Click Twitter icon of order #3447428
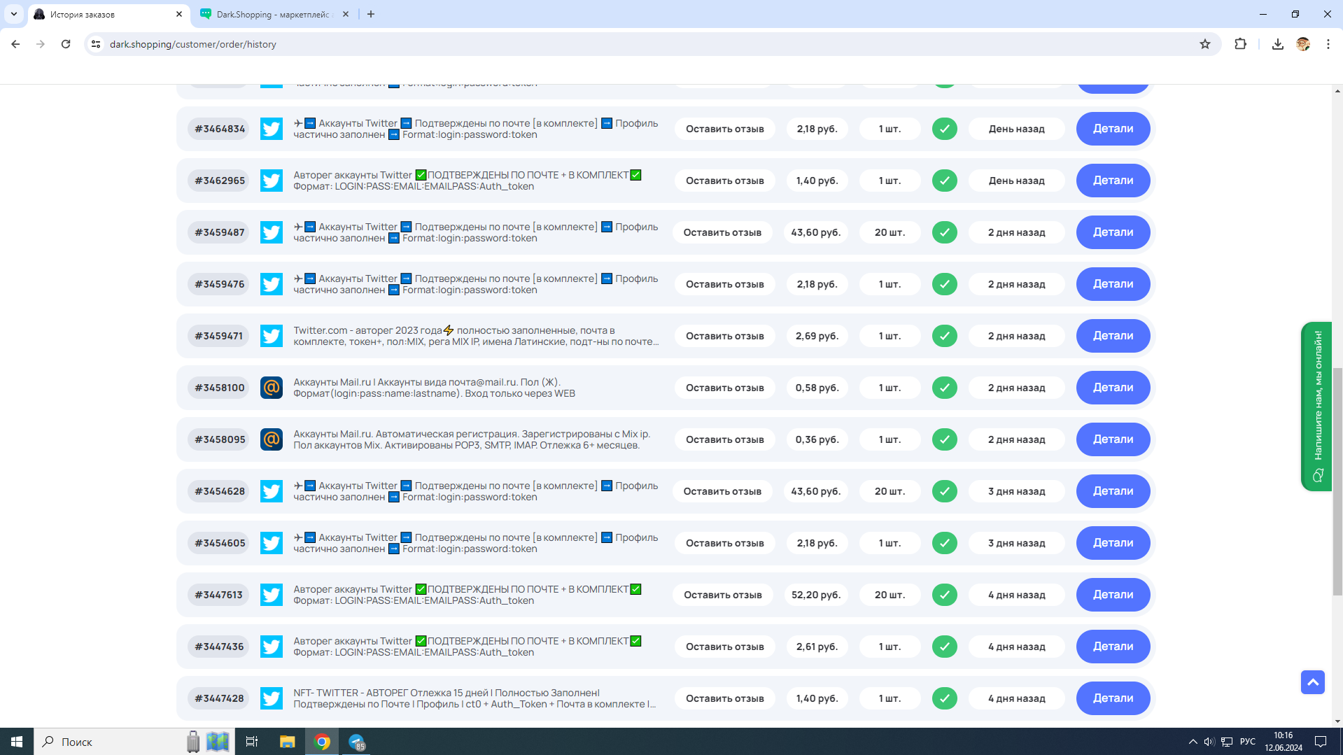This screenshot has height=755, width=1343. pyautogui.click(x=272, y=698)
